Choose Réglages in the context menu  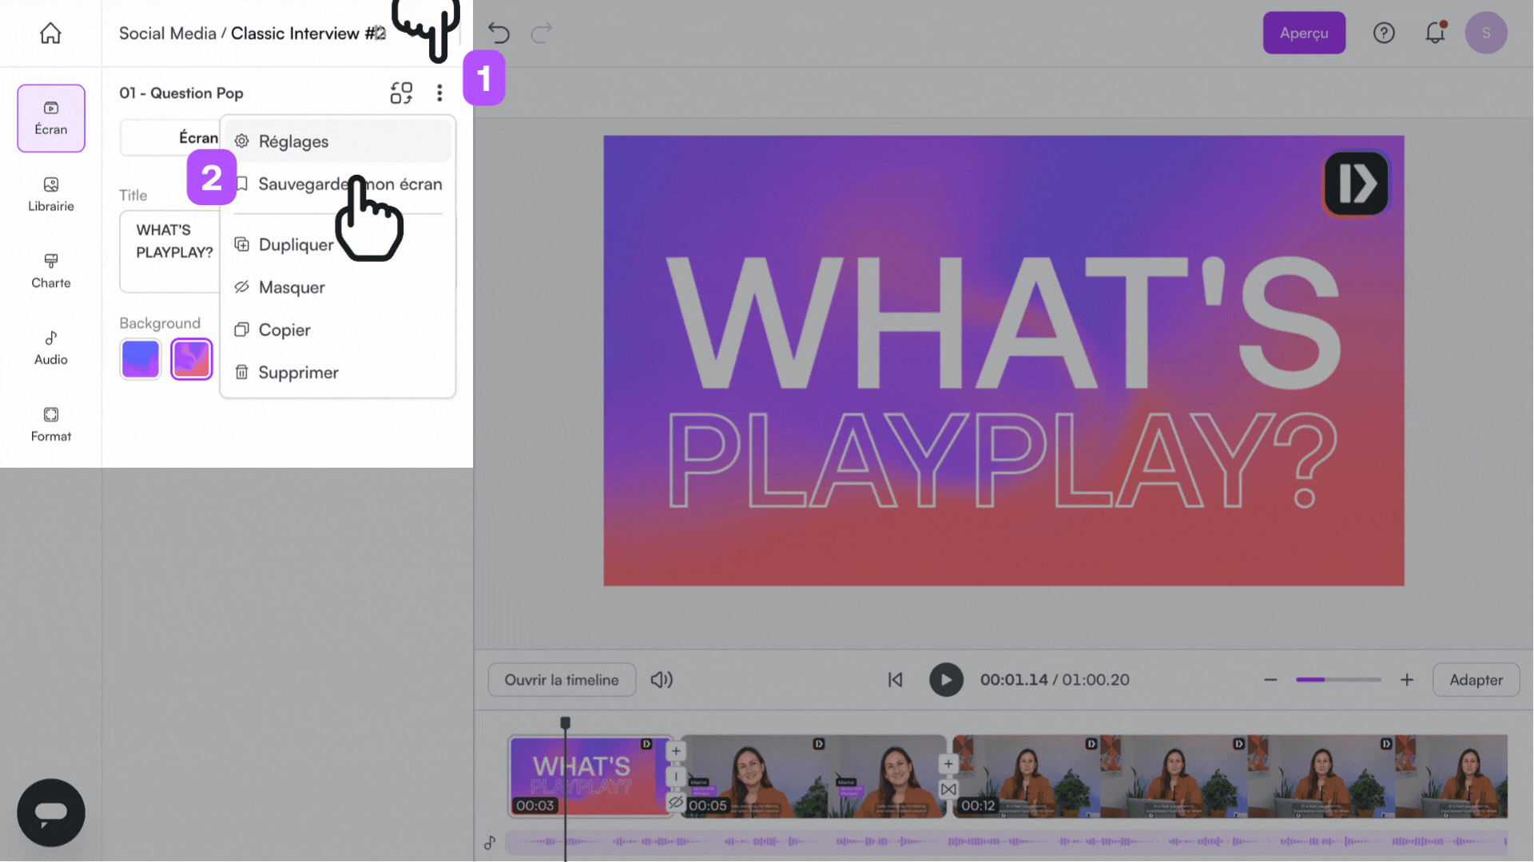pyautogui.click(x=293, y=141)
